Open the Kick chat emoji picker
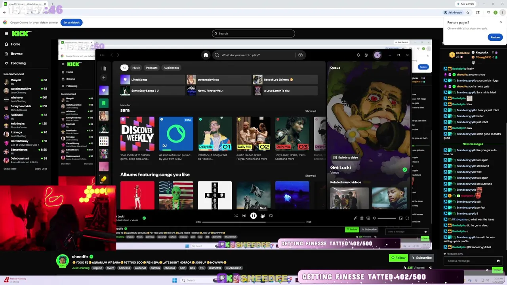The height and width of the screenshot is (285, 507). click(498, 261)
